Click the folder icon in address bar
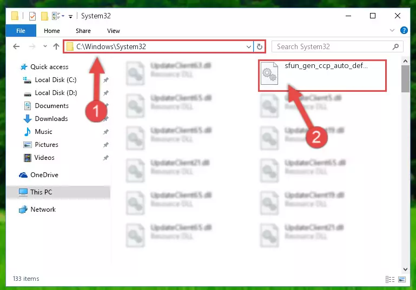416x290 pixels. pyautogui.click(x=70, y=47)
